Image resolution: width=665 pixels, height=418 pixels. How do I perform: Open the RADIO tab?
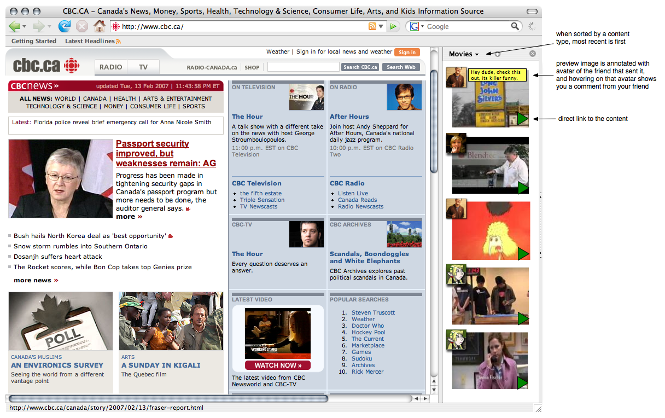(x=111, y=67)
